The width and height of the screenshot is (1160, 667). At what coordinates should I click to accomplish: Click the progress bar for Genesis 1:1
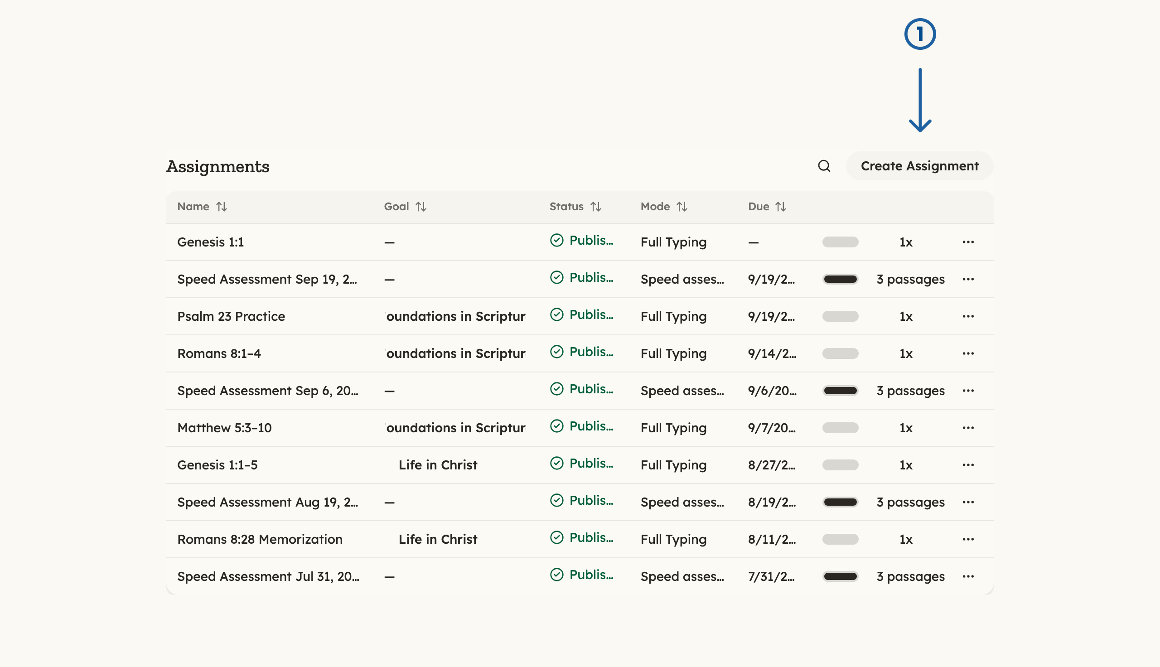click(840, 242)
